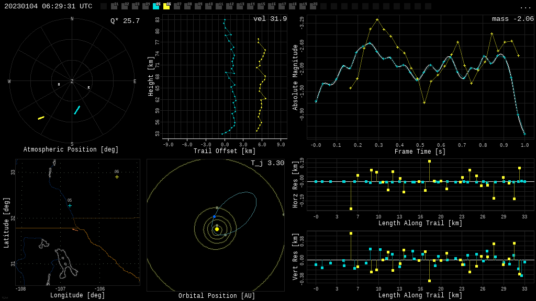
Task: Click the red meteor ground track on map
Action: coord(75,229)
